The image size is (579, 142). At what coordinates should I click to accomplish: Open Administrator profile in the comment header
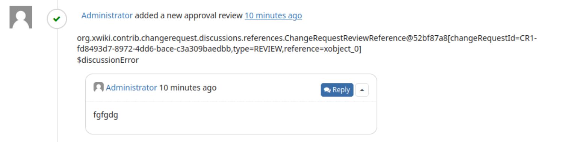tap(132, 88)
